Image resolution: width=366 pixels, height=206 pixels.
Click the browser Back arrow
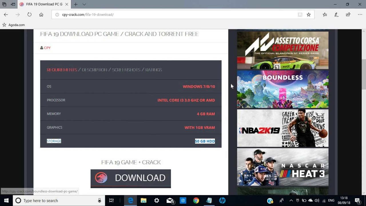(6, 15)
